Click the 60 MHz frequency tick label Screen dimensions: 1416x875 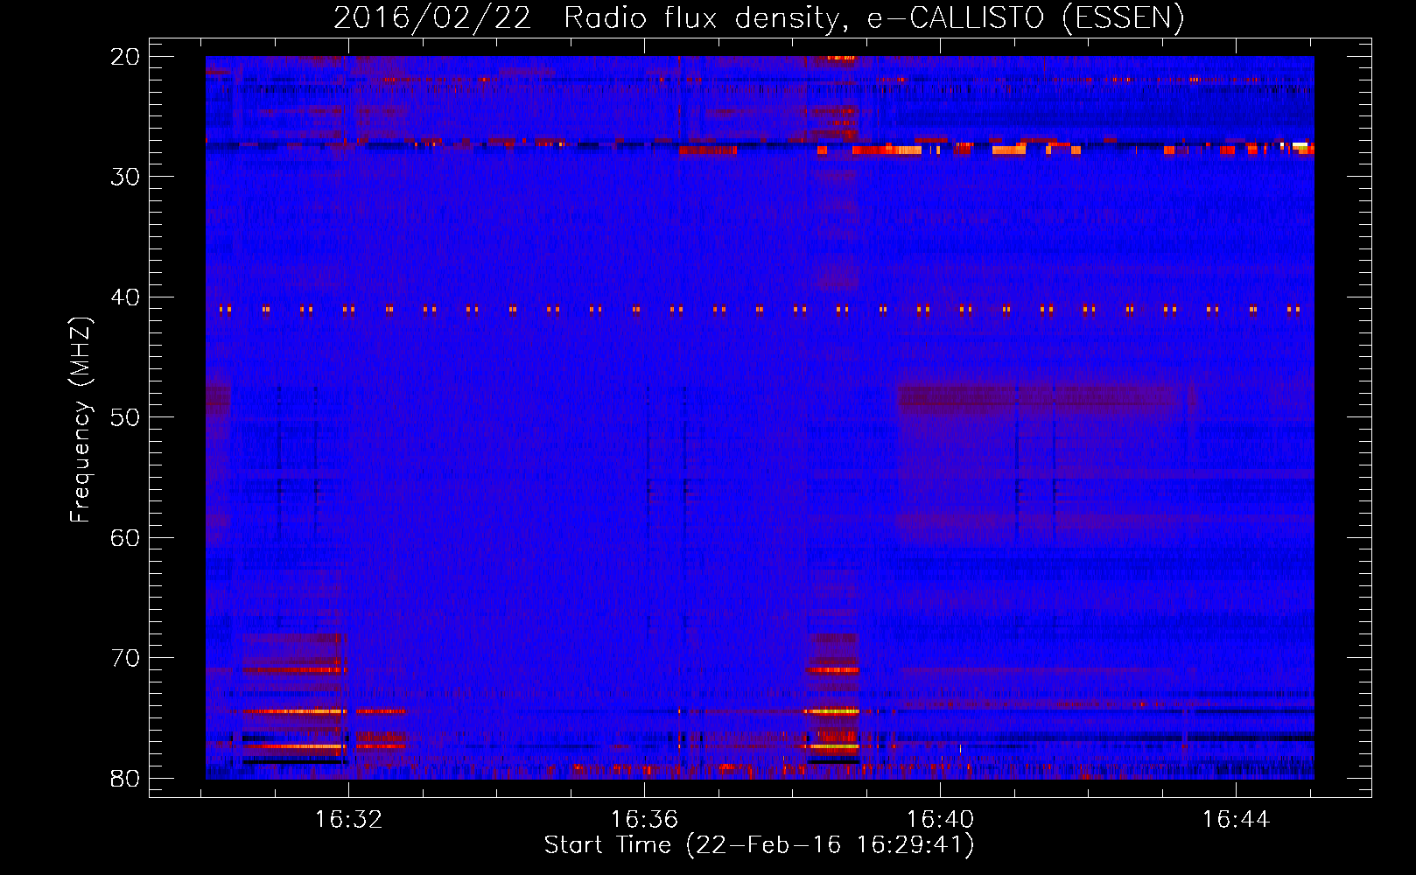(x=125, y=538)
